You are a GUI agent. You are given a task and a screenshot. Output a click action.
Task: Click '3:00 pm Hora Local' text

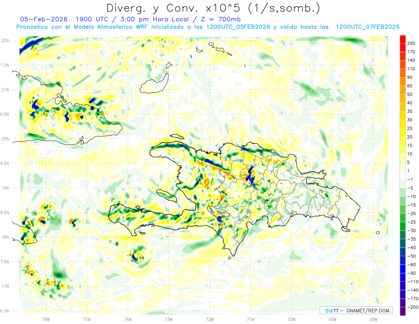pyautogui.click(x=154, y=19)
